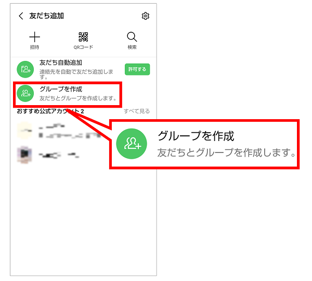Click the グループを作成 green group icon
Screen dimensions: 312x281
point(25,93)
